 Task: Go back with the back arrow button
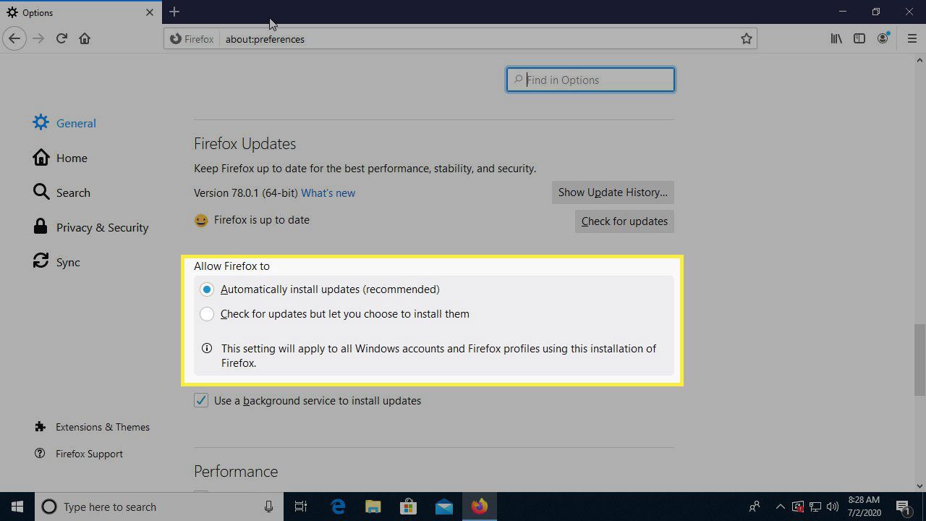14,38
